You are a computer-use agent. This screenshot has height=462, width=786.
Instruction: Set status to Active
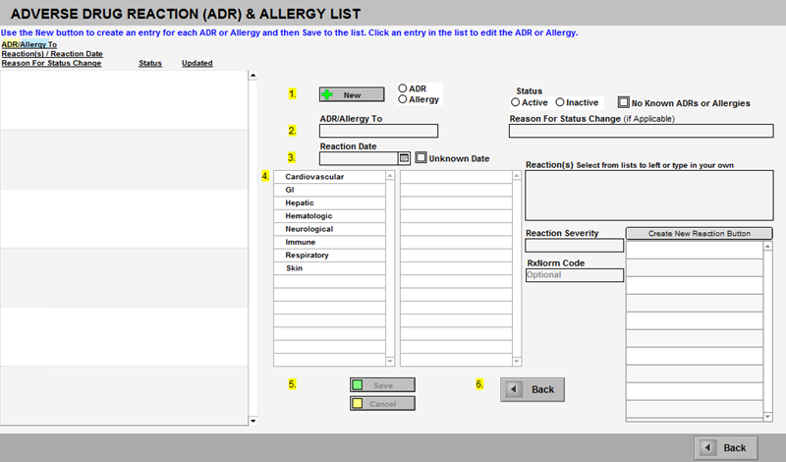click(515, 102)
